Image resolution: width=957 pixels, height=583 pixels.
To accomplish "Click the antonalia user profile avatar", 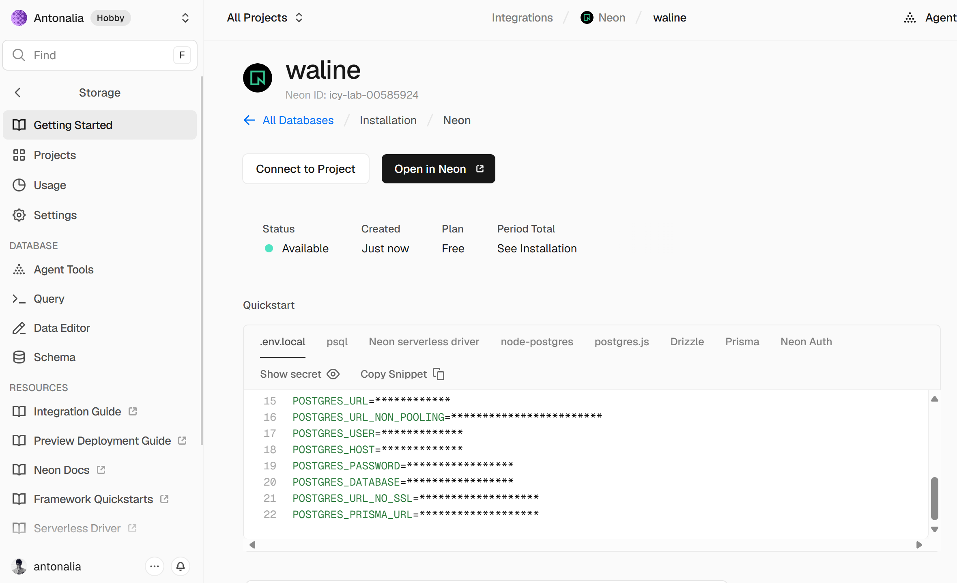I will click(19, 566).
